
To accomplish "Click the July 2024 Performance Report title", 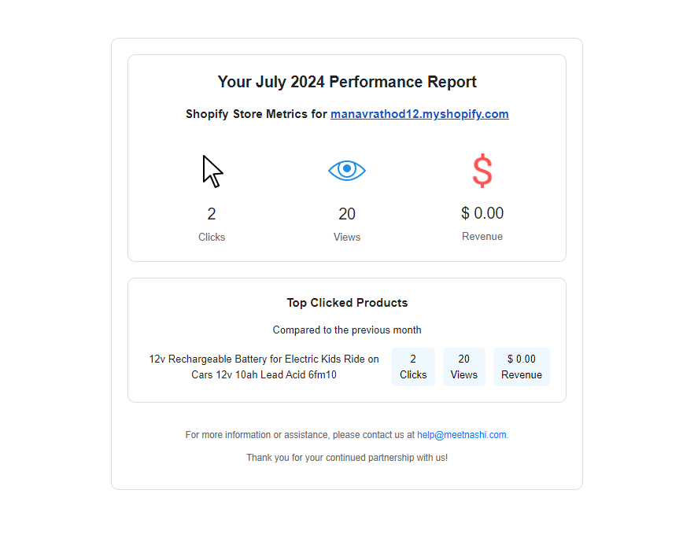I will click(x=347, y=82).
